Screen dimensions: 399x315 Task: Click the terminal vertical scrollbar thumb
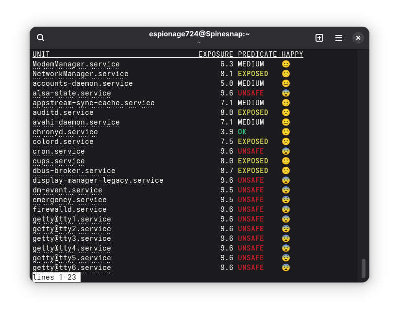pyautogui.click(x=364, y=268)
